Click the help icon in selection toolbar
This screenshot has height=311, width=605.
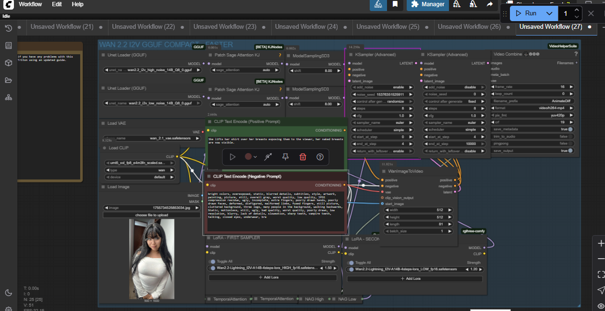pos(320,157)
